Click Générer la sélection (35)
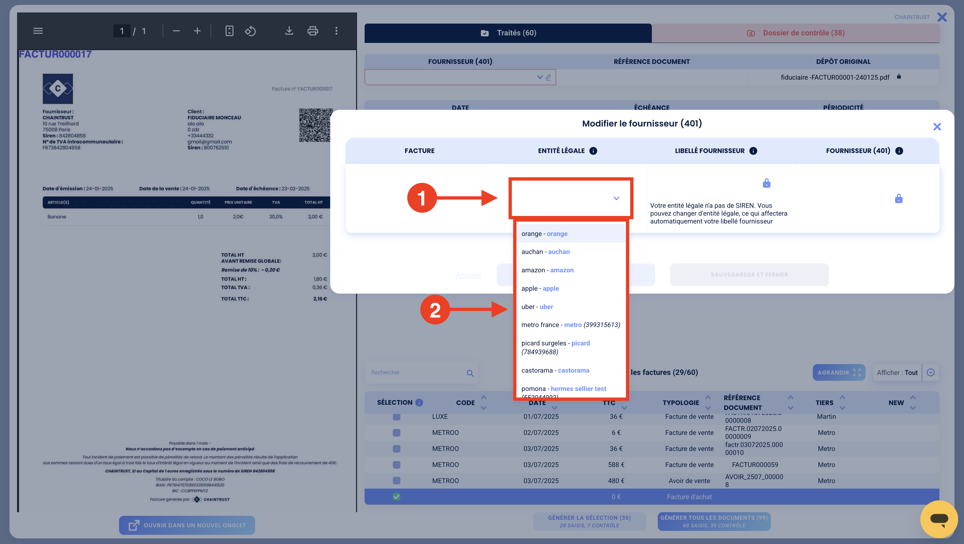964x544 pixels. [590, 521]
